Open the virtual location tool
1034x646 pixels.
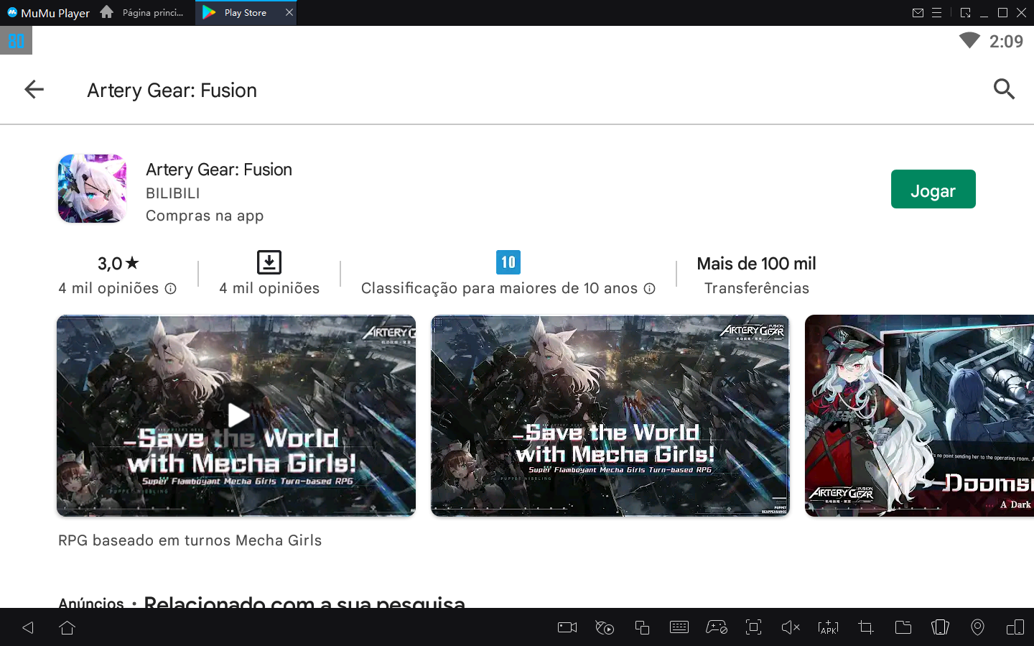[977, 627]
